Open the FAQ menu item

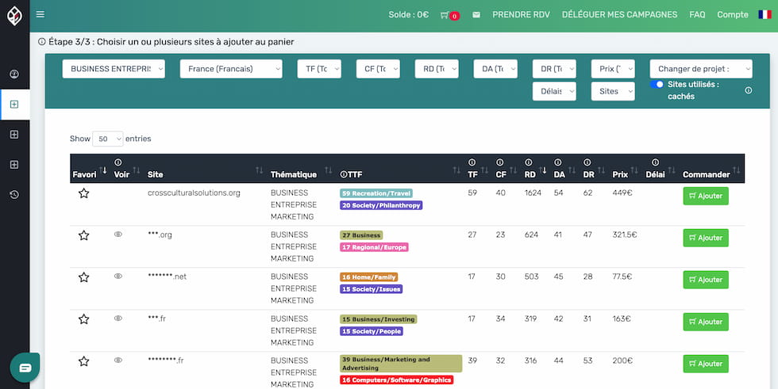click(697, 15)
